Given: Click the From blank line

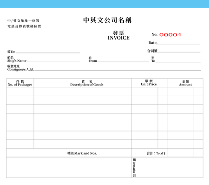Looking at the screenshot, I should click(123, 62).
